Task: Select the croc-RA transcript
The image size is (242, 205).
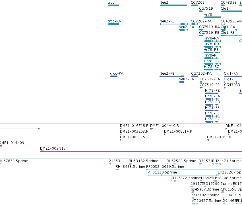Action: point(113,24)
